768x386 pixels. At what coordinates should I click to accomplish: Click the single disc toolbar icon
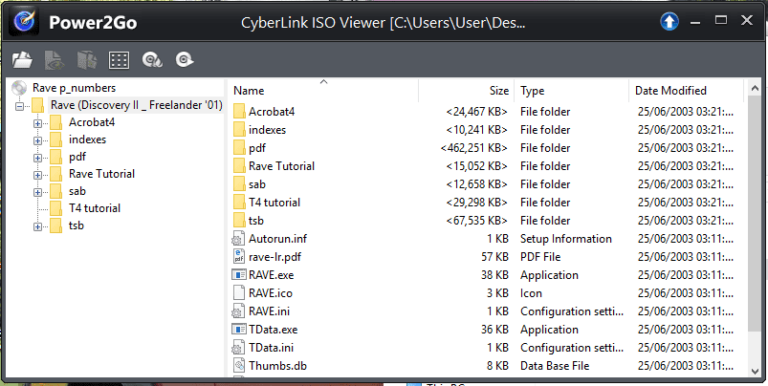(185, 60)
